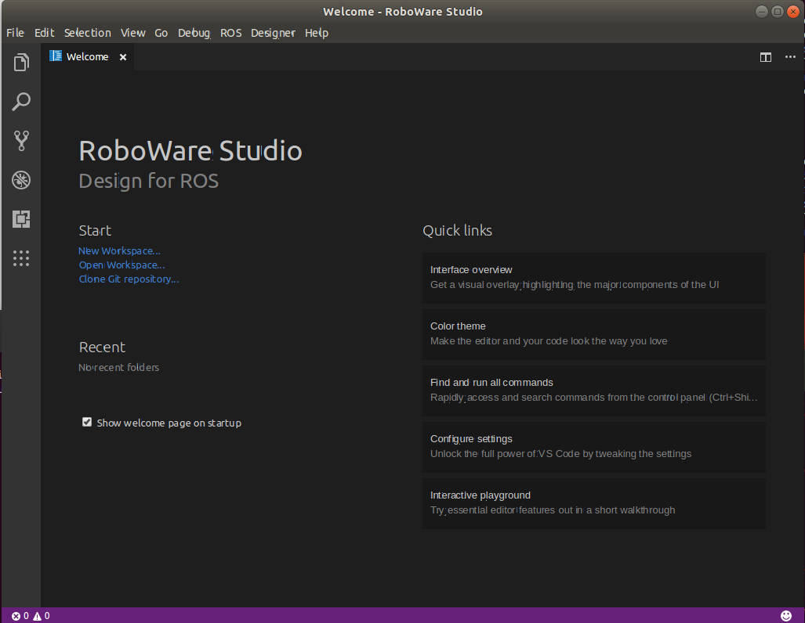Open the Explorer files icon in sidebar
The width and height of the screenshot is (805, 623).
pos(21,63)
